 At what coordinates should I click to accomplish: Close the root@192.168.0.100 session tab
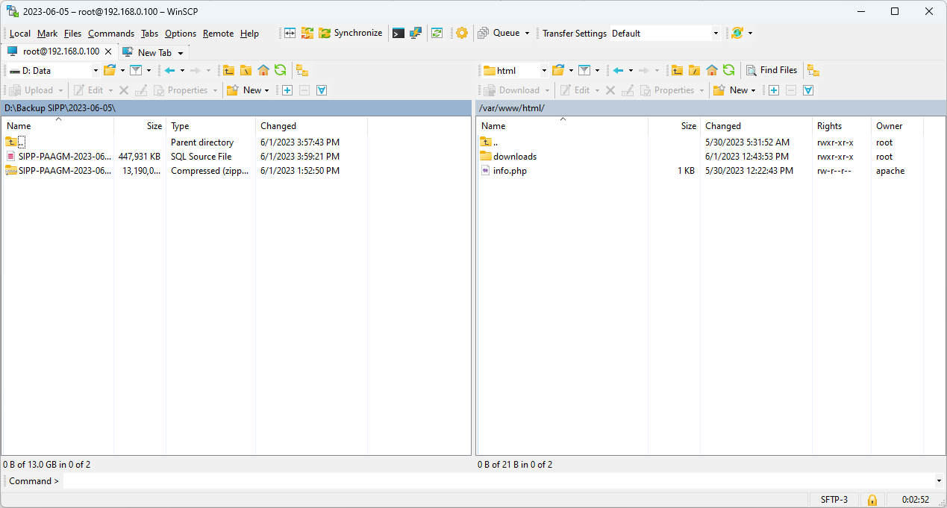coord(108,51)
